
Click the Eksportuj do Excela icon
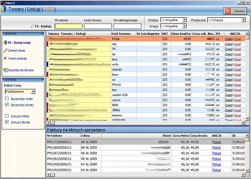click(x=5, y=70)
